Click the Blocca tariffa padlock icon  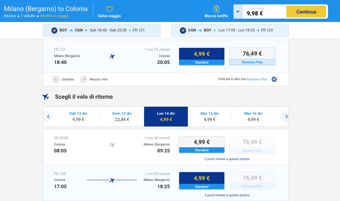coord(216,9)
